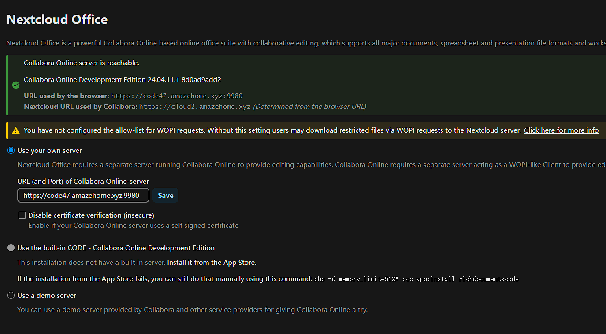Click the yellow warning triangle icon

[15, 130]
